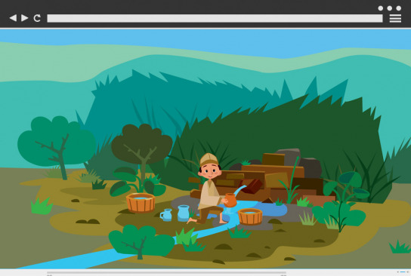Open the hamburger menu icon
The height and width of the screenshot is (276, 411).
[395, 18]
